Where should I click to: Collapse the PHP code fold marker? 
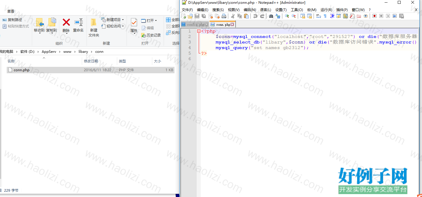tap(199, 31)
